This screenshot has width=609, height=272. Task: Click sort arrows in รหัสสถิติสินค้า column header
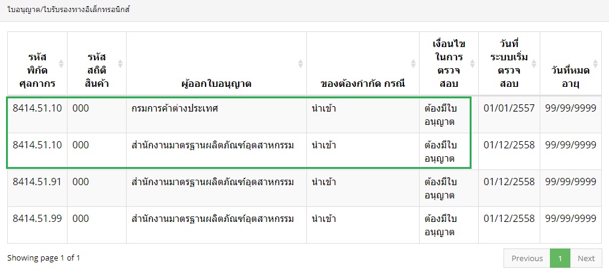click(x=119, y=63)
